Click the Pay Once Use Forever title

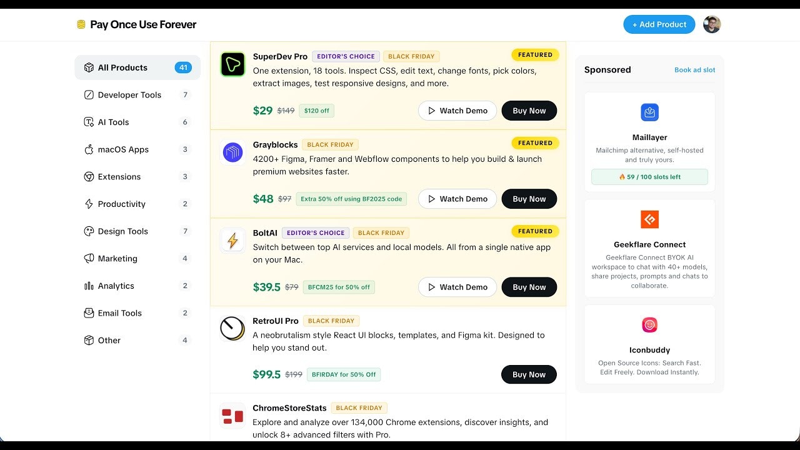point(143,24)
